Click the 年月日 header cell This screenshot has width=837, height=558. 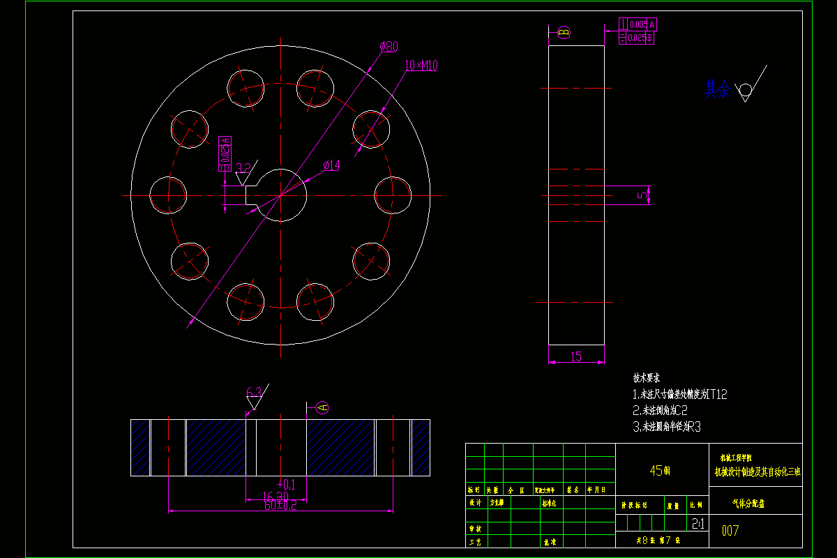(x=601, y=490)
